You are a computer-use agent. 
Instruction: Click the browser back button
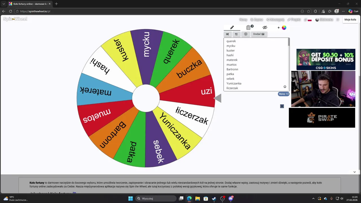point(4,11)
